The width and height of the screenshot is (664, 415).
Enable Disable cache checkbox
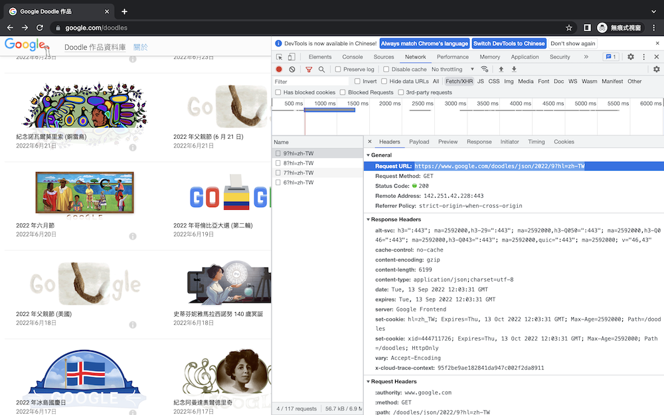[386, 69]
